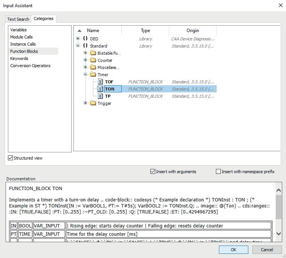Select the Function Blocks category
This screenshot has width=286, height=258.
click(34, 51)
